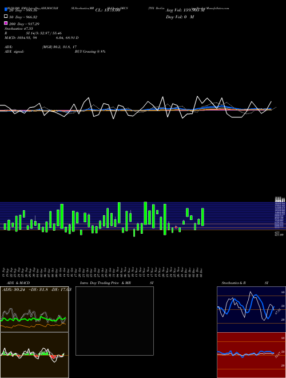Select the '50 Day = 966.32' legend text

[23, 17]
